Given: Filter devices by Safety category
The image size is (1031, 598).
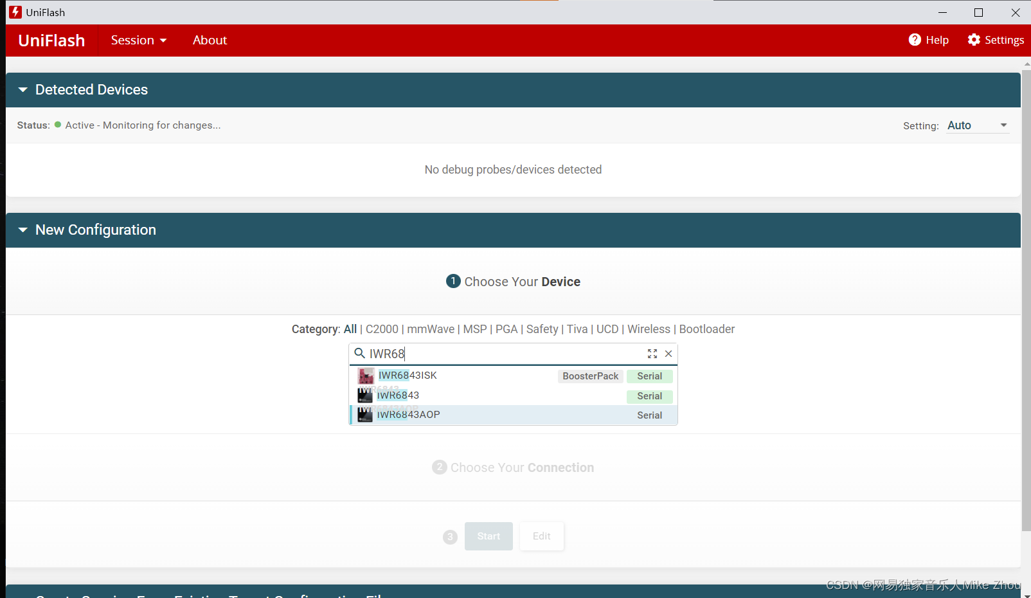Looking at the screenshot, I should (542, 329).
